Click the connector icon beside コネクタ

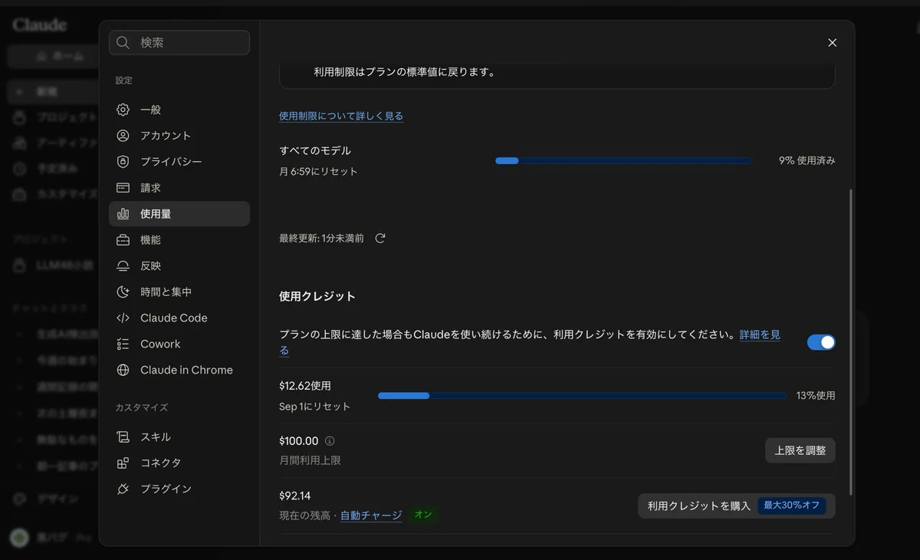tap(123, 463)
